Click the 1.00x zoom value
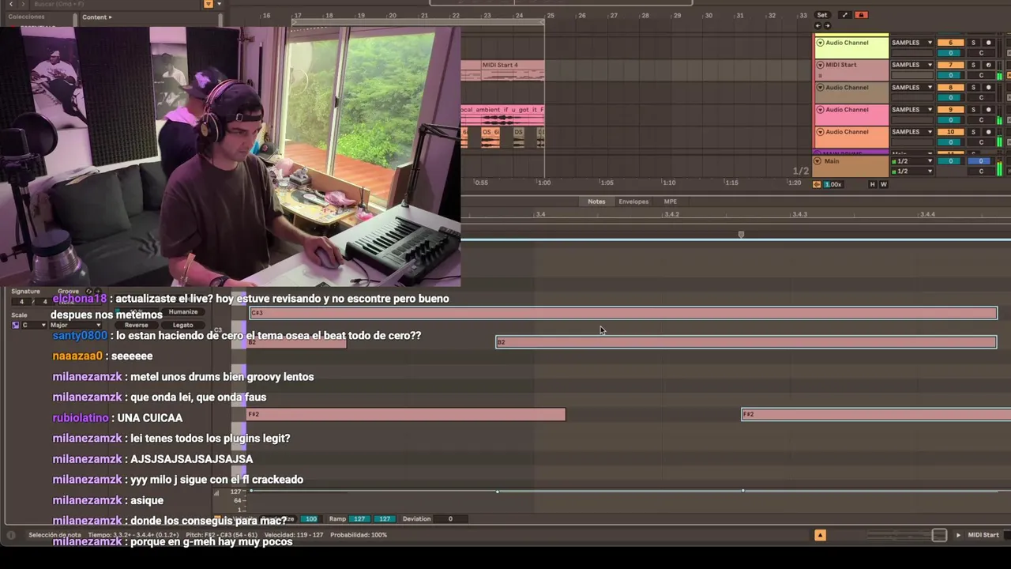Image resolution: width=1011 pixels, height=569 pixels. click(x=832, y=184)
